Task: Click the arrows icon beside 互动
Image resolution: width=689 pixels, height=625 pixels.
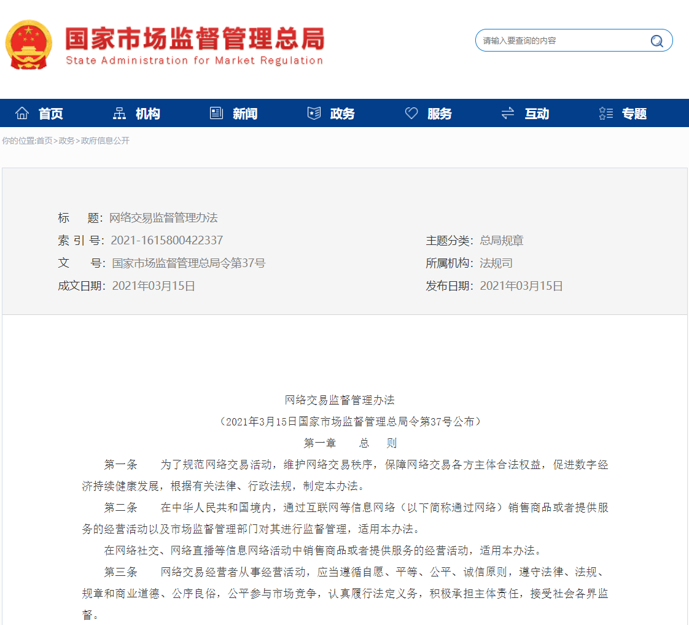Action: click(508, 114)
